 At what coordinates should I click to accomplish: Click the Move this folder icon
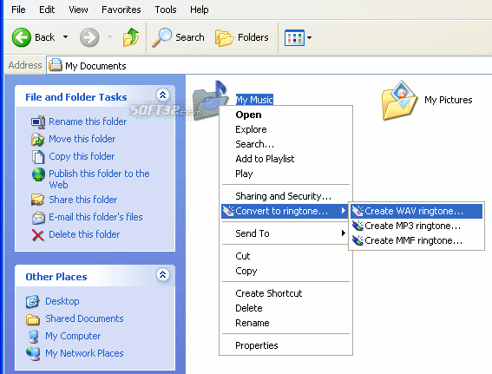[x=37, y=140]
